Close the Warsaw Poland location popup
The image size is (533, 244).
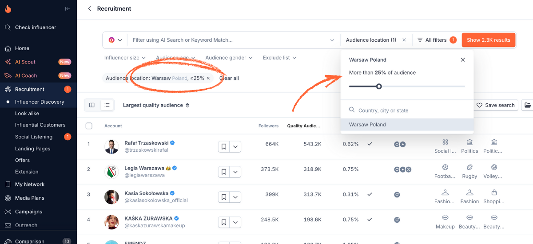coord(463,60)
